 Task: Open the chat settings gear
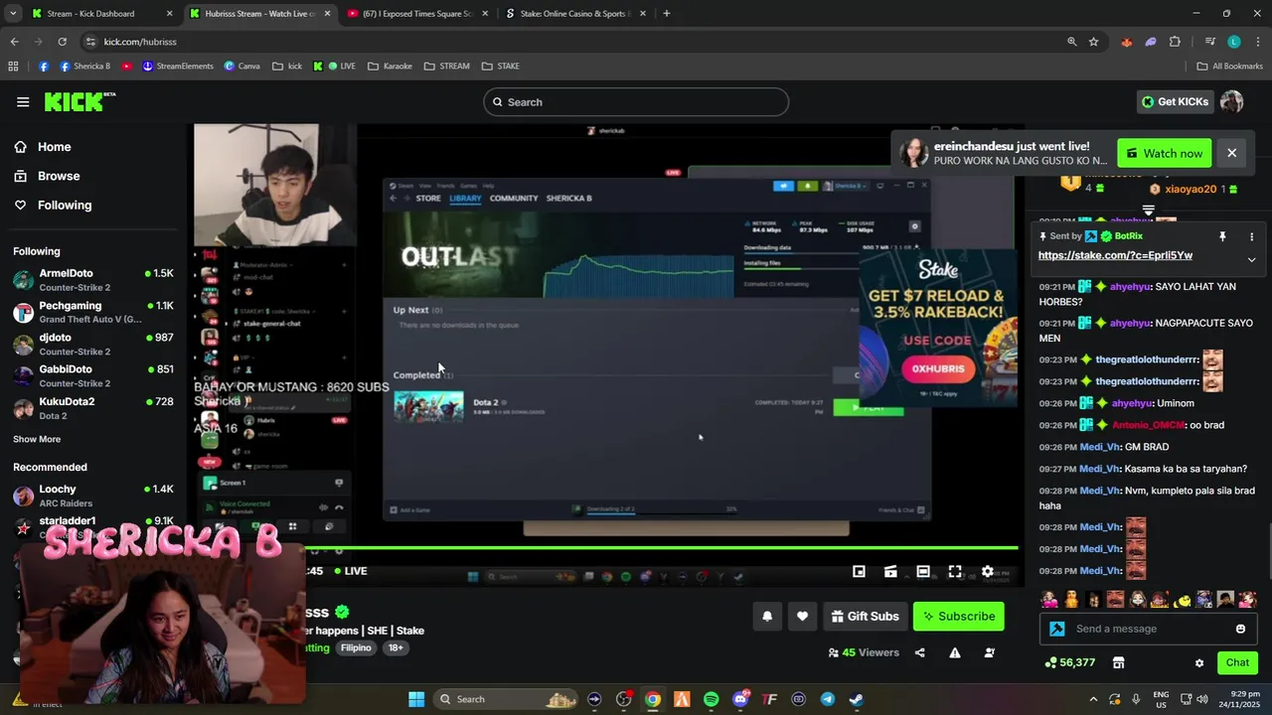pos(1199,663)
